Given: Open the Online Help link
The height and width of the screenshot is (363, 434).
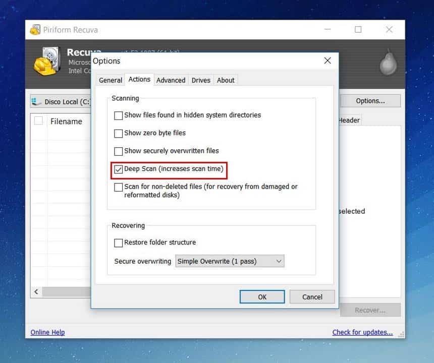Looking at the screenshot, I should (47, 332).
